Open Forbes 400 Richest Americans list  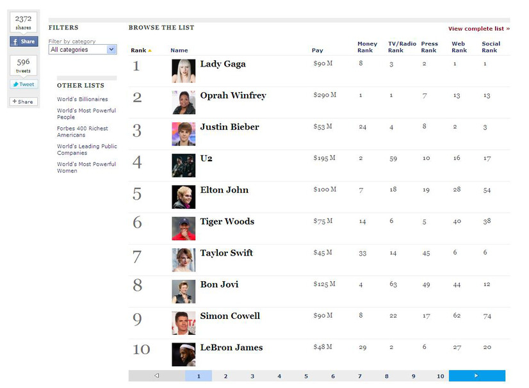pyautogui.click(x=83, y=132)
